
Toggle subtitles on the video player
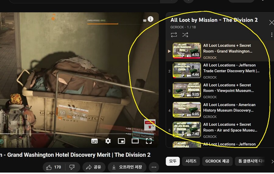point(94,141)
